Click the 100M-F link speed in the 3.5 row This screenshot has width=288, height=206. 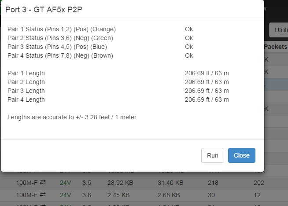[x=27, y=182]
